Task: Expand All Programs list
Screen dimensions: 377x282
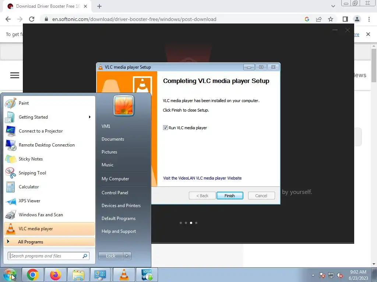Action: pos(49,242)
